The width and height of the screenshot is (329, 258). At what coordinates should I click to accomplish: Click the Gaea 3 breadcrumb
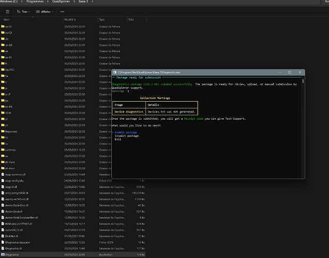pyautogui.click(x=83, y=2)
